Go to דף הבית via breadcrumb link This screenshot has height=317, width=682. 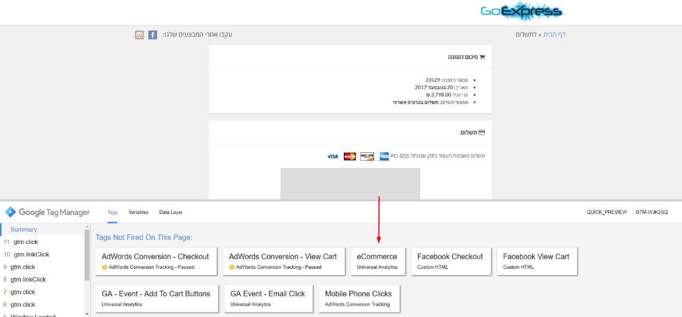554,35
